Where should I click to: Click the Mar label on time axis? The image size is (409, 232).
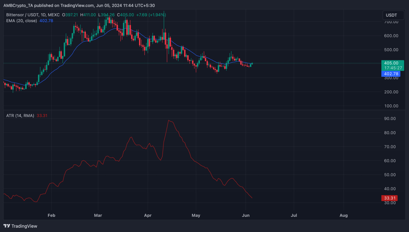click(98, 215)
